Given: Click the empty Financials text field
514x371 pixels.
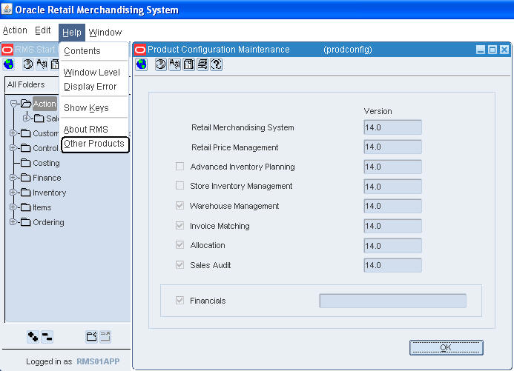Looking at the screenshot, I should click(392, 301).
